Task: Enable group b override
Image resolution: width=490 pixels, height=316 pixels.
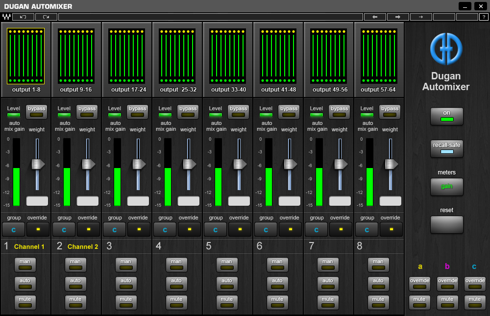Action: click(447, 284)
